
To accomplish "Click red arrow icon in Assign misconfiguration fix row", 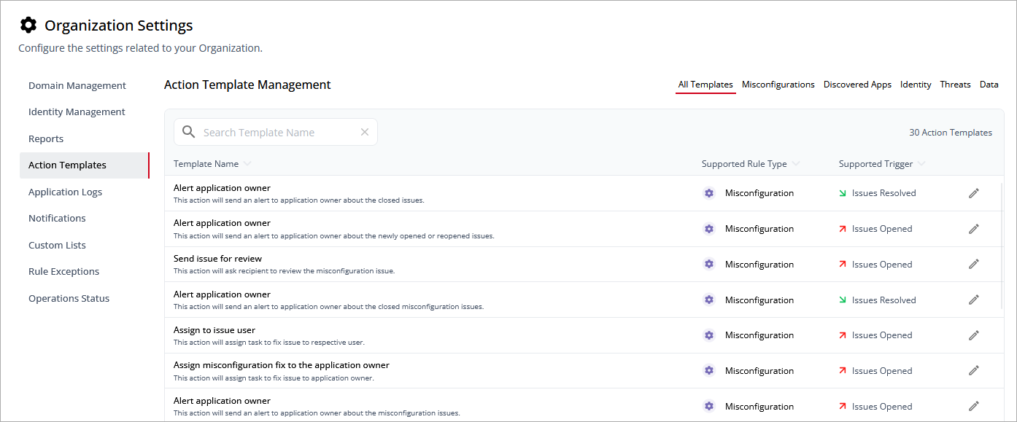I will click(x=843, y=370).
